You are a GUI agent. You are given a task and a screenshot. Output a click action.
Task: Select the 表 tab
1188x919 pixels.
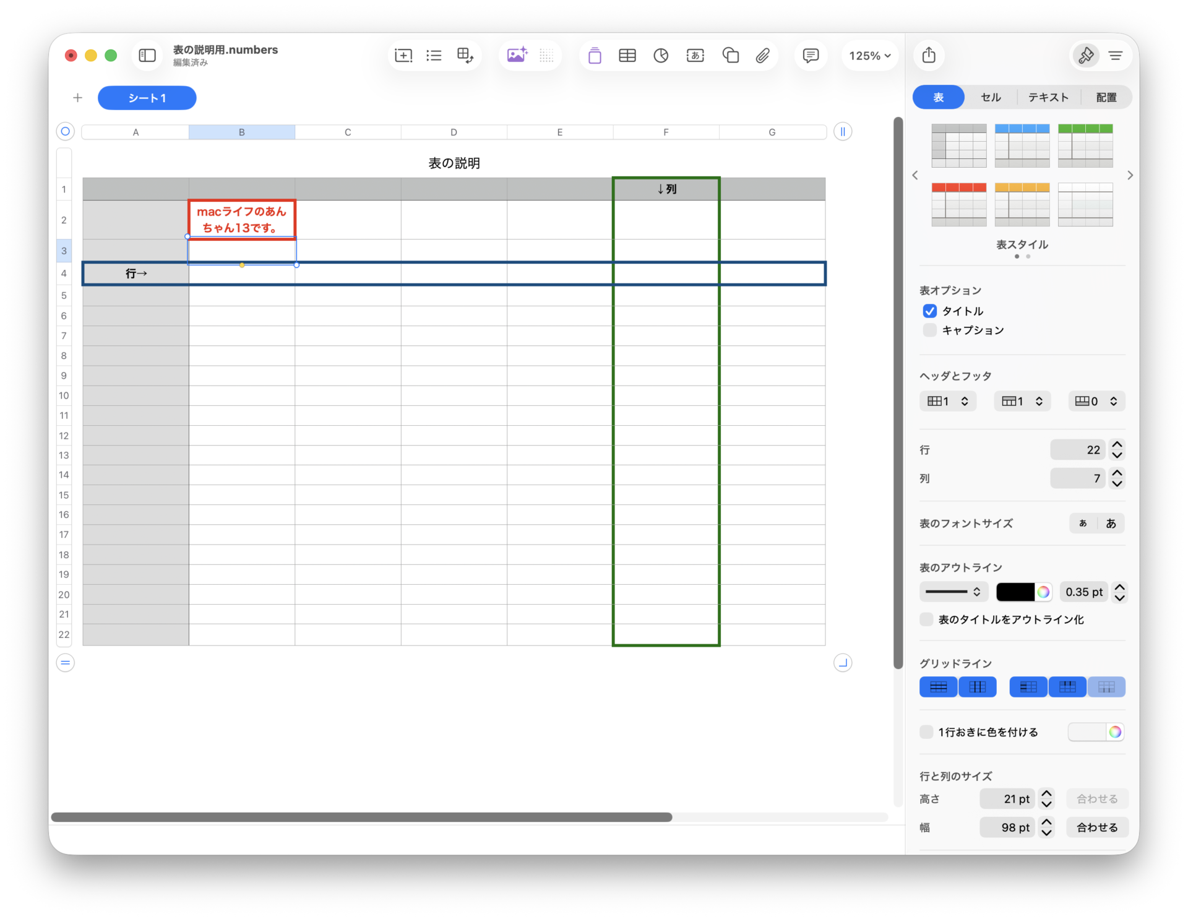point(939,97)
